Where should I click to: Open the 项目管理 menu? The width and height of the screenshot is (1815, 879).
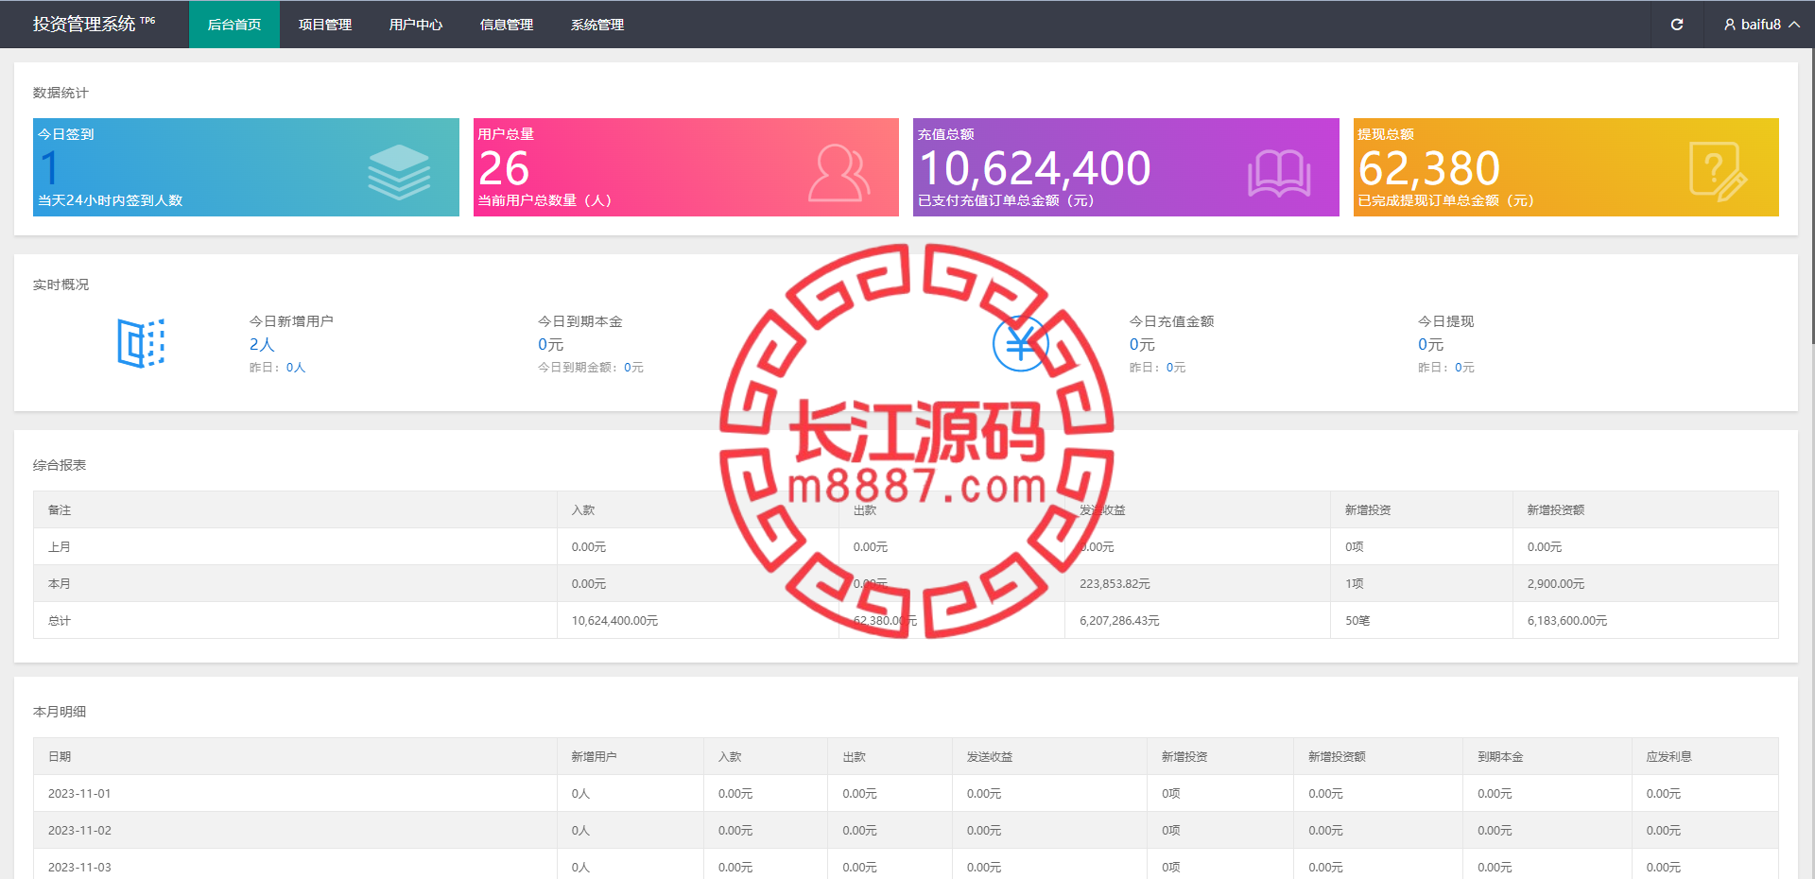point(325,25)
